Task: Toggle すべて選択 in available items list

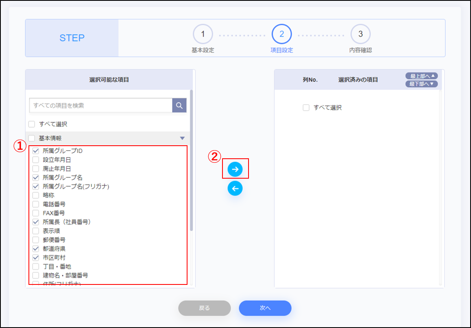Action: coord(32,124)
